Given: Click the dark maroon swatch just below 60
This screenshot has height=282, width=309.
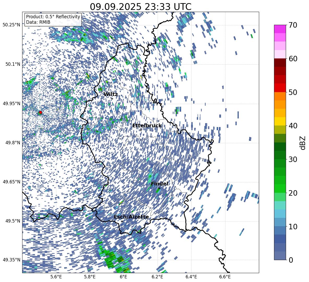Looking at the screenshot, I should point(280,63).
